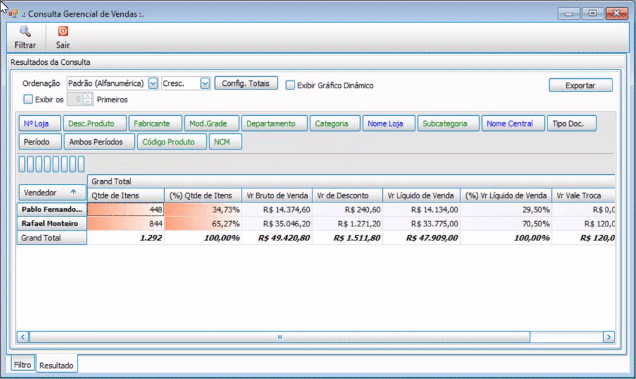The width and height of the screenshot is (636, 379).
Task: Click the Config. Totais button
Action: click(245, 83)
